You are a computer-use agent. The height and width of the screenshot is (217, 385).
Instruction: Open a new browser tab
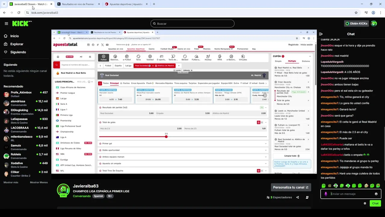154,4
